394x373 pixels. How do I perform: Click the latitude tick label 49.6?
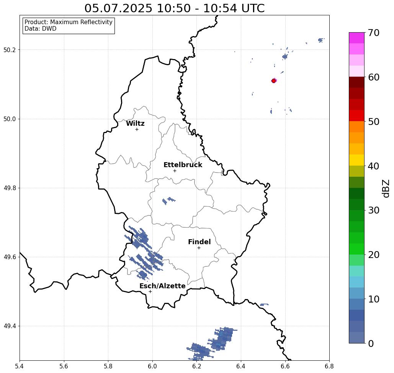(x=10, y=257)
